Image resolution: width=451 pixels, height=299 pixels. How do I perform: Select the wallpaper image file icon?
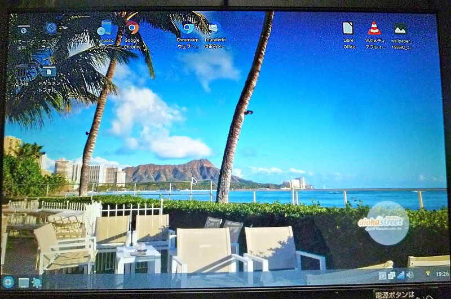[x=401, y=29]
